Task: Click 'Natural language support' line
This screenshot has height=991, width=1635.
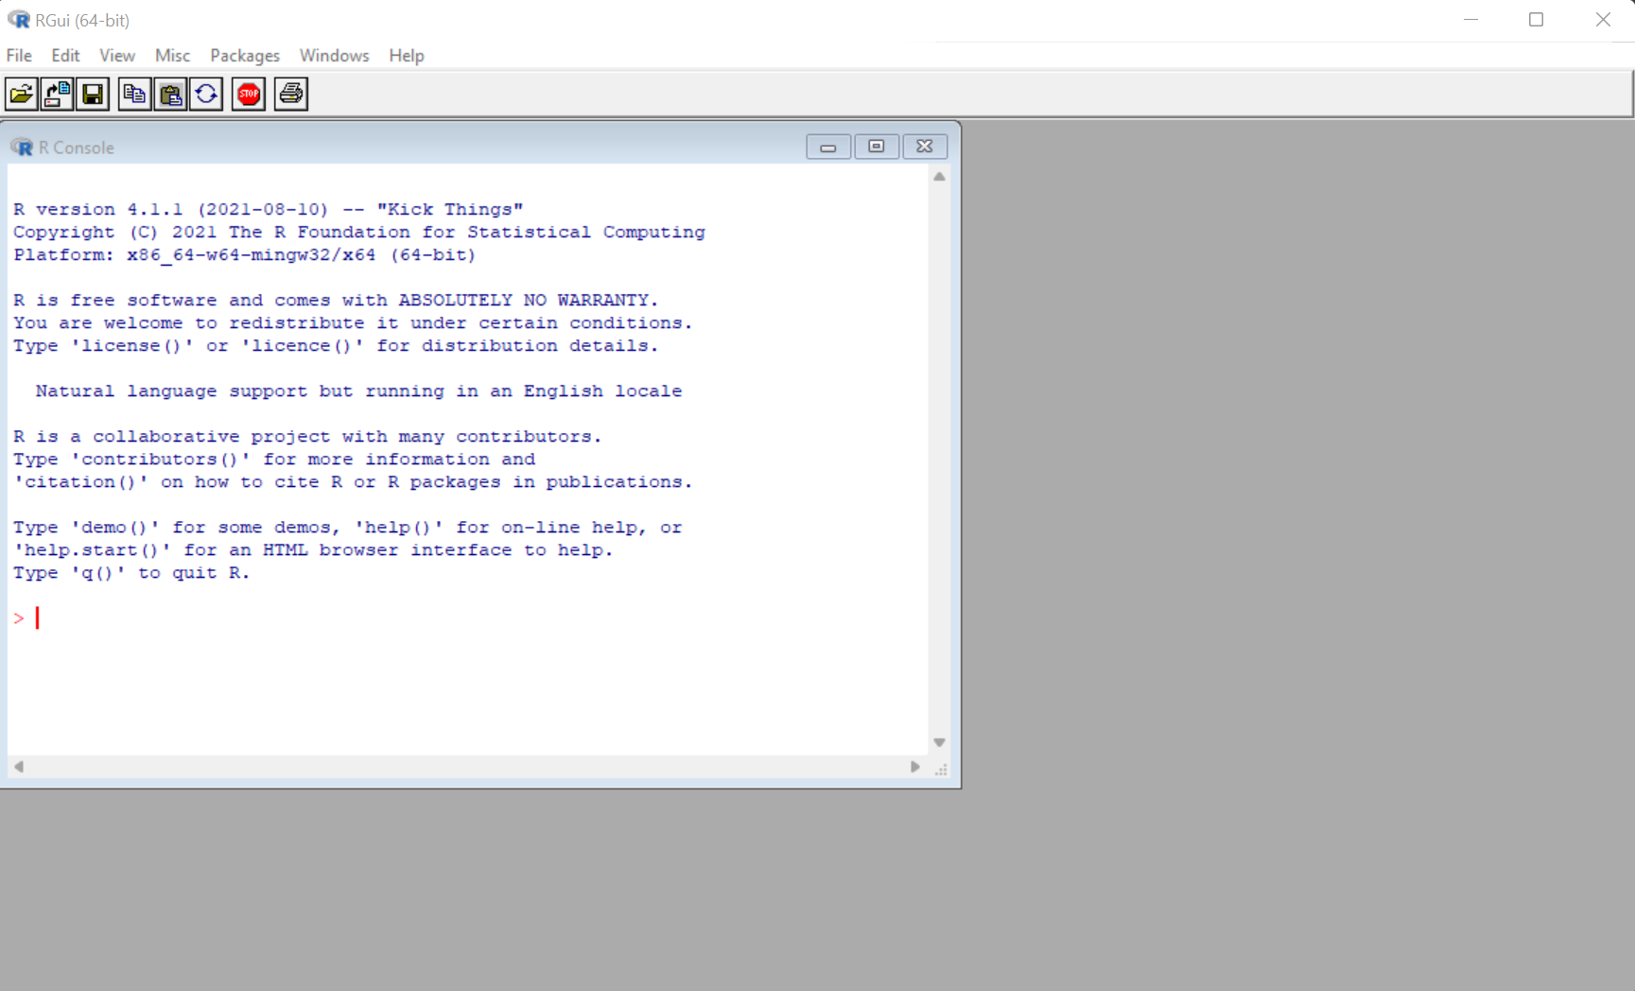Action: click(x=358, y=391)
